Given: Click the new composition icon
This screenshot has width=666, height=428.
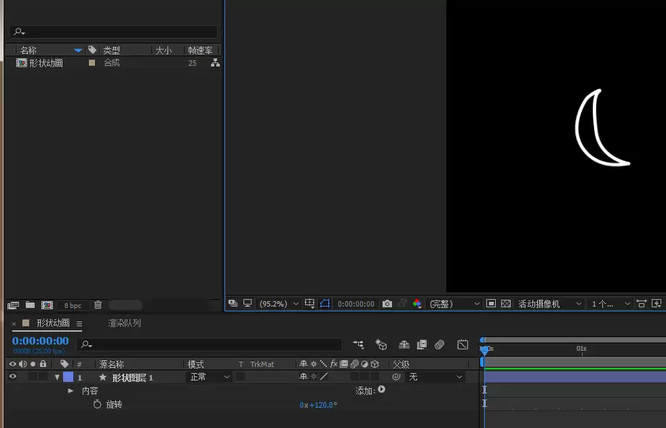Looking at the screenshot, I should [47, 305].
